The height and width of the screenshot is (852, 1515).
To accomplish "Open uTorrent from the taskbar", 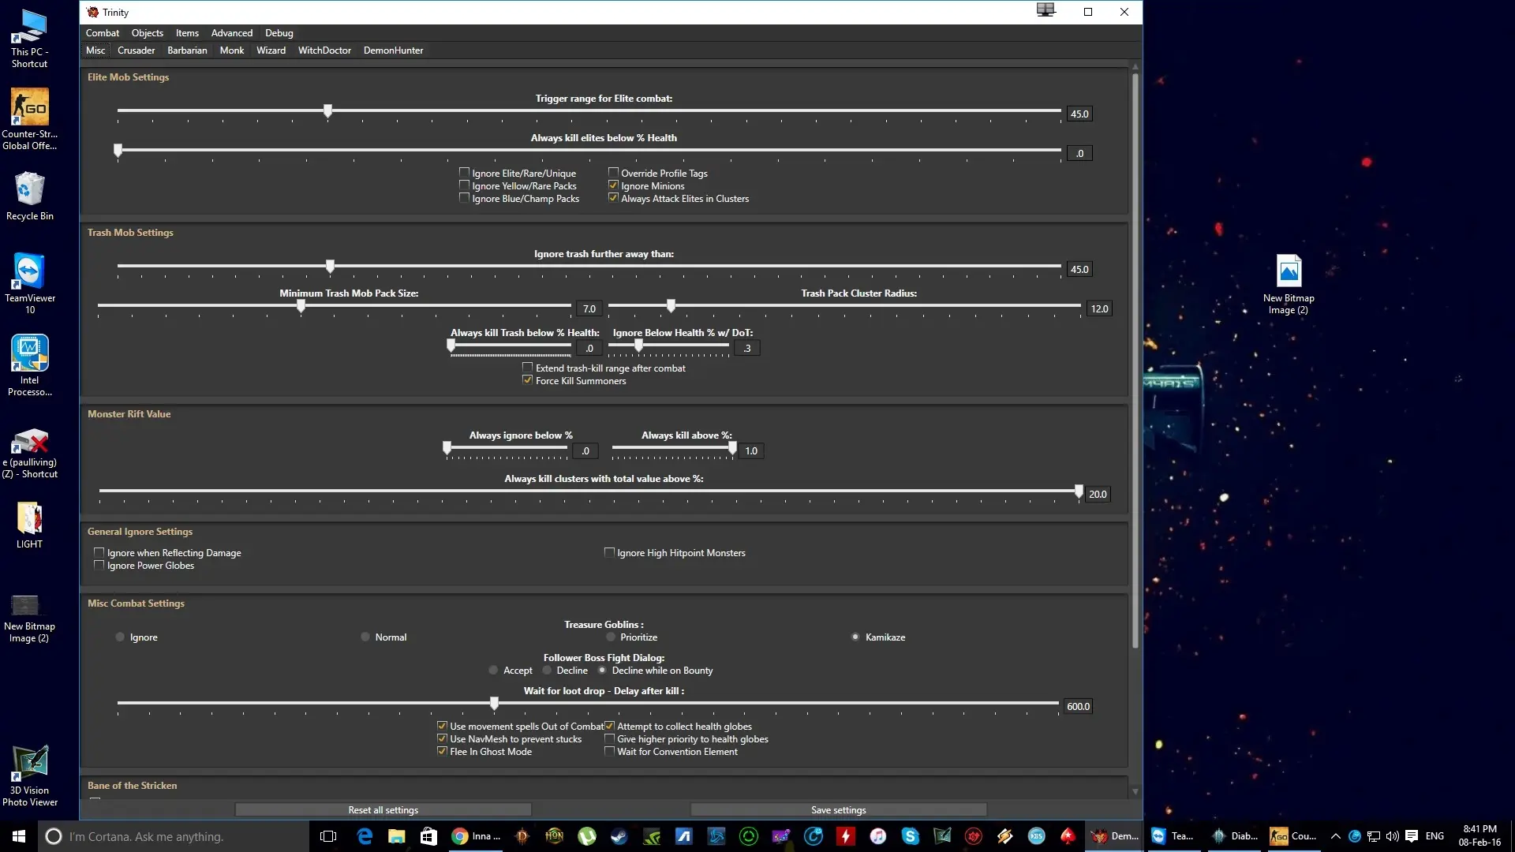I will pos(587,836).
